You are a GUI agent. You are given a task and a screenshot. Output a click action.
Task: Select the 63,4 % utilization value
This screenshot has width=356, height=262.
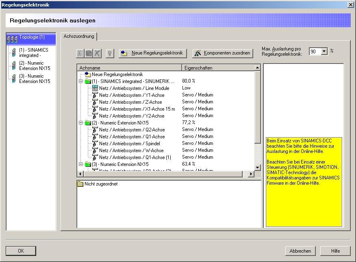(x=189, y=164)
